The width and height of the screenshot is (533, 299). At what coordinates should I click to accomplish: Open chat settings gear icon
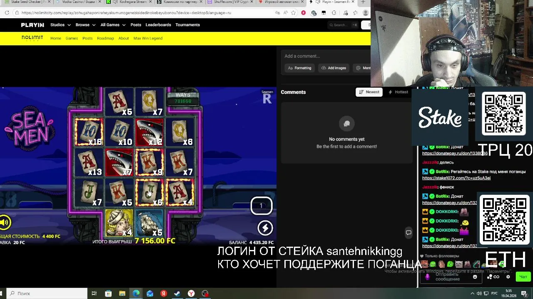[x=508, y=277]
